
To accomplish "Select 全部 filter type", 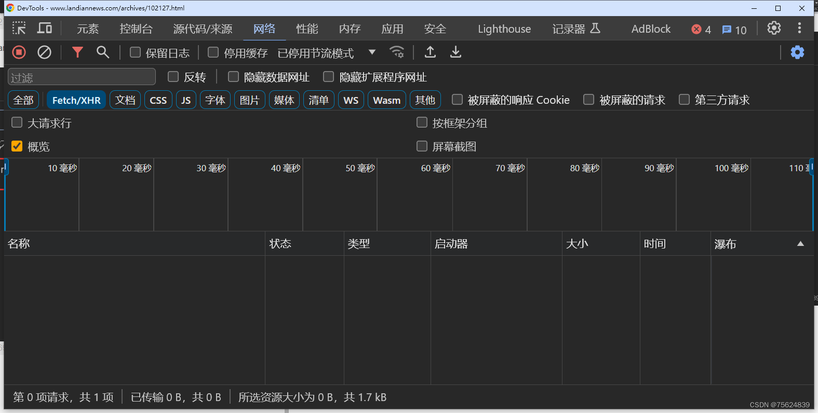I will (x=23, y=100).
